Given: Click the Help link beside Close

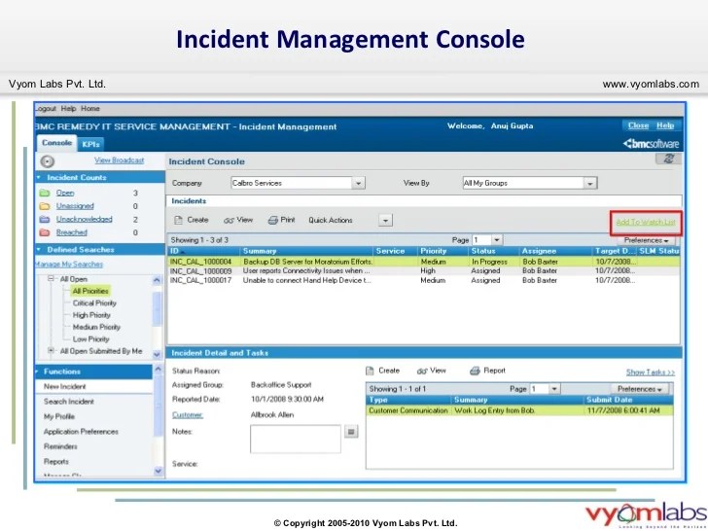Looking at the screenshot, I should tap(665, 125).
